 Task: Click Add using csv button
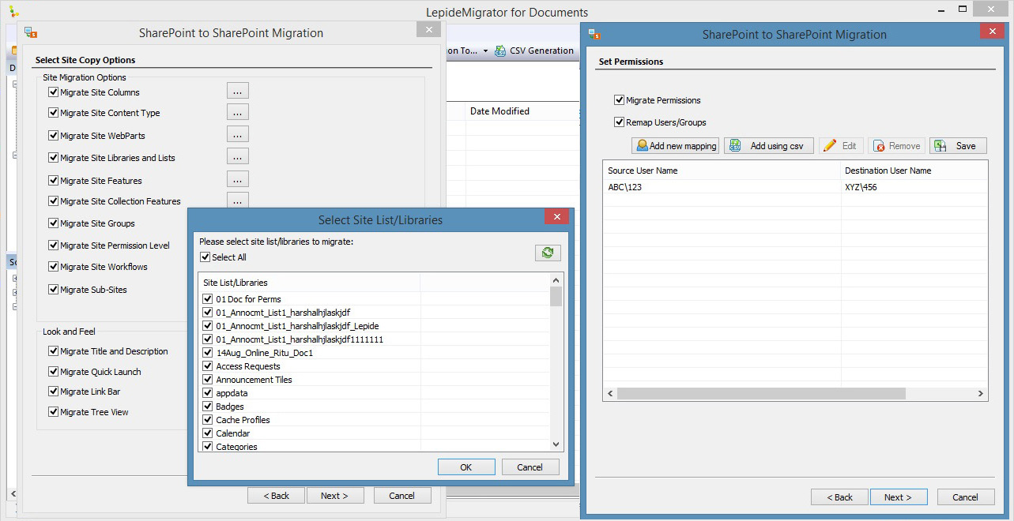[x=769, y=146]
